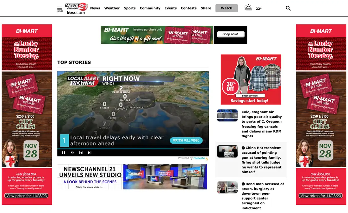Click the video play icon beside Bend man headline
Screen dimensions: 348x213
click(243, 184)
